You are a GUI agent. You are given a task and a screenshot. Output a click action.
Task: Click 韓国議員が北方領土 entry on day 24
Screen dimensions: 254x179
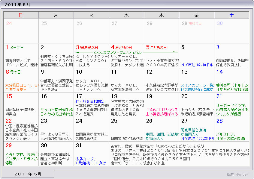[x=92, y=136]
